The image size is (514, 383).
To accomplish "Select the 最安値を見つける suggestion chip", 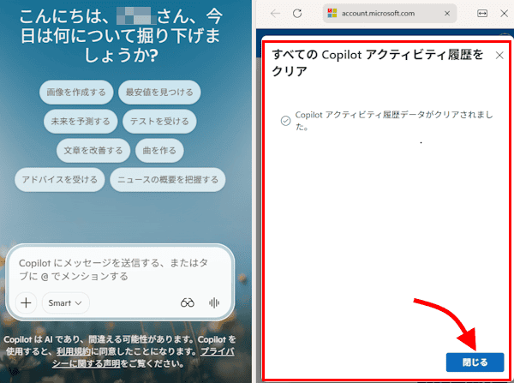I will tap(159, 93).
